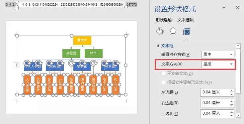Click the SmartArt text pane arrow tab

[17, 65]
